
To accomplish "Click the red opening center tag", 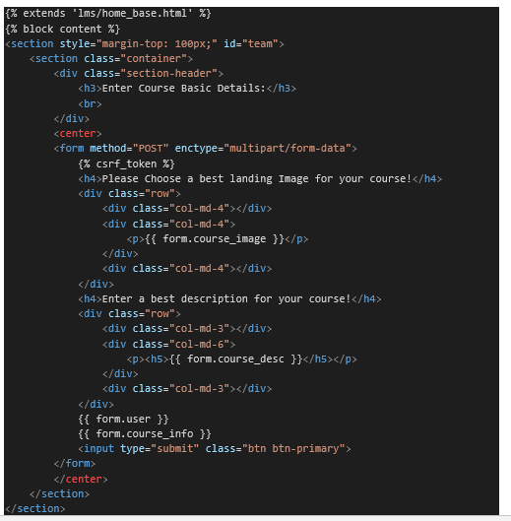I will [x=78, y=133].
